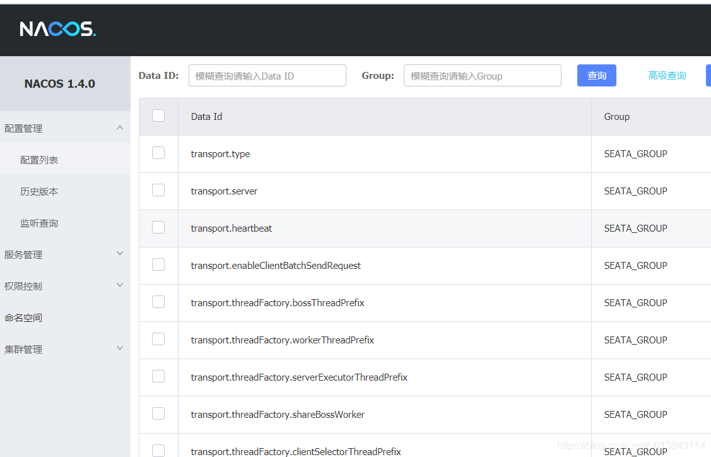The height and width of the screenshot is (457, 711).
Task: Expand the 服务管理 menu chevron
Action: click(x=120, y=254)
